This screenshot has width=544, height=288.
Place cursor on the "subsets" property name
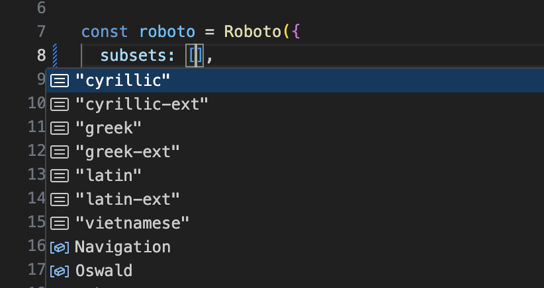133,55
